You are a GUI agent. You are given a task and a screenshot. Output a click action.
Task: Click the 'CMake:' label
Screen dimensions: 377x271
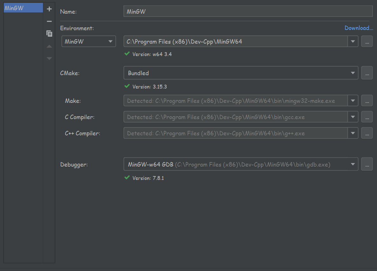click(x=70, y=73)
